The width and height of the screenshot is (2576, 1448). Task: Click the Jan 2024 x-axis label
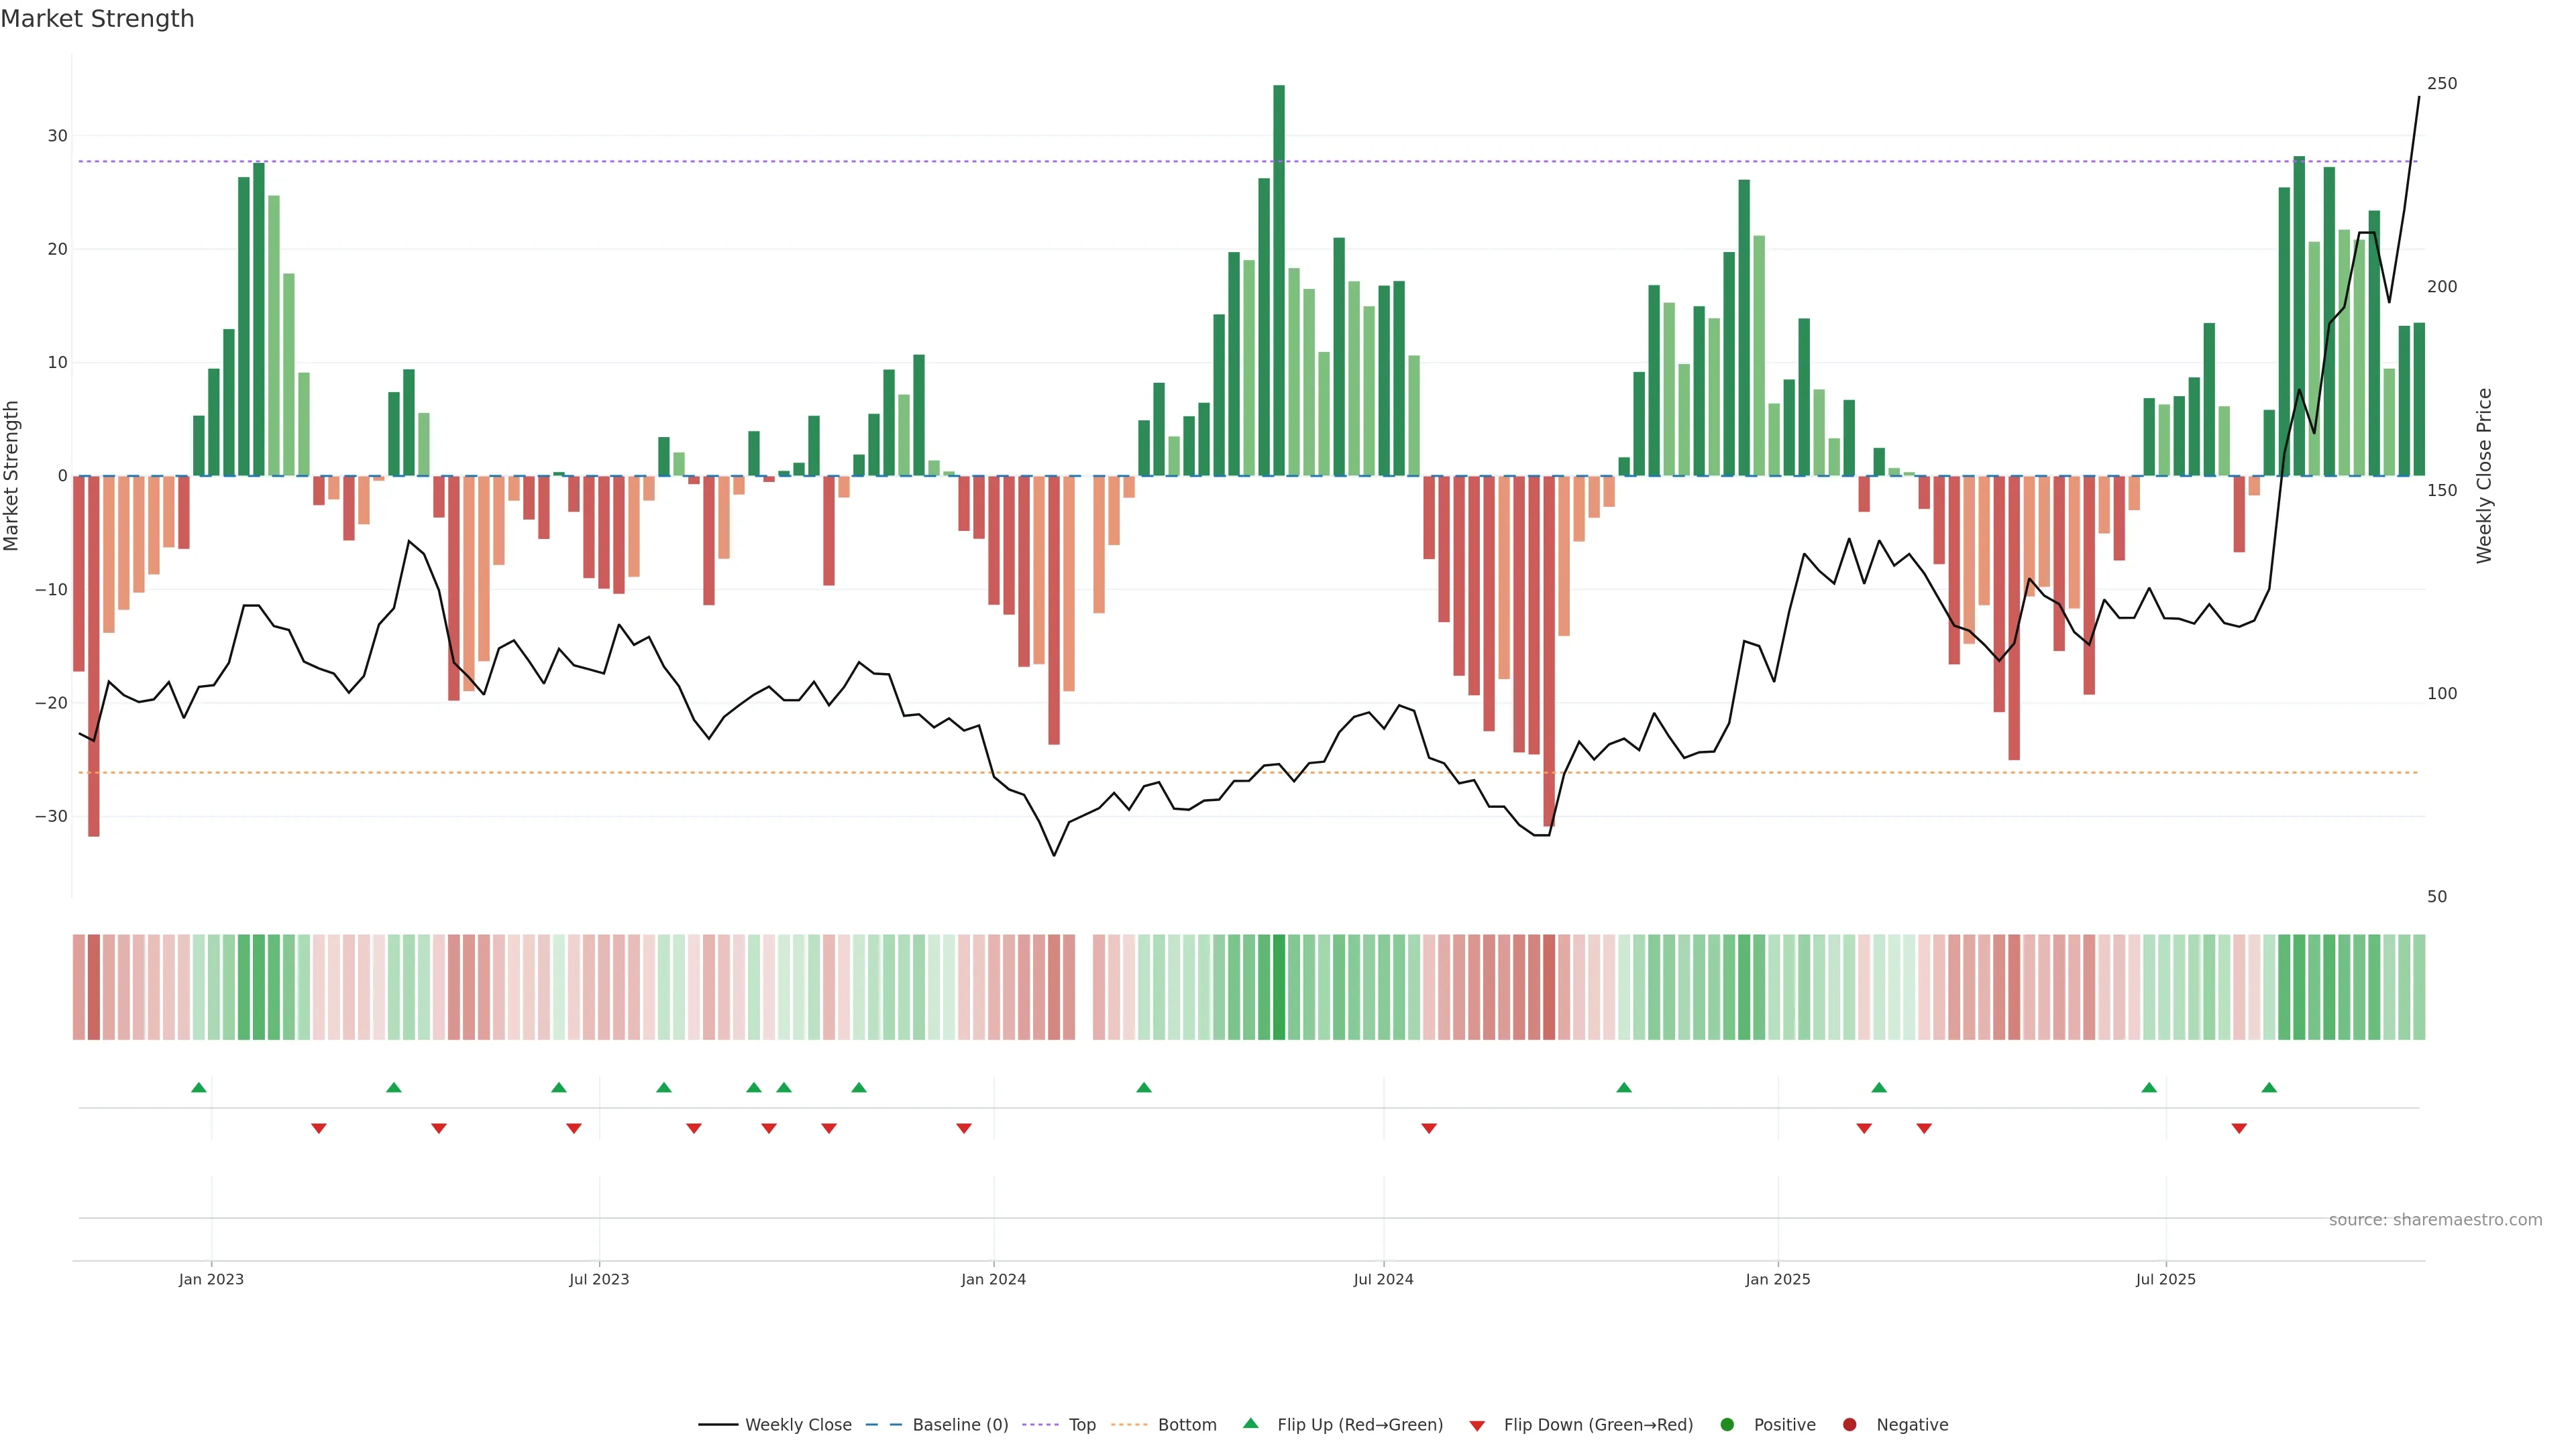tap(993, 1279)
